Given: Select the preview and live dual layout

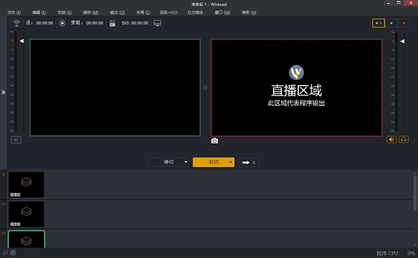Looking at the screenshot, I should (x=378, y=23).
